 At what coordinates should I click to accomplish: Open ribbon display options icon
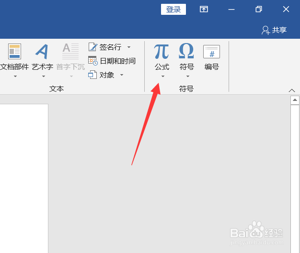tap(204, 9)
